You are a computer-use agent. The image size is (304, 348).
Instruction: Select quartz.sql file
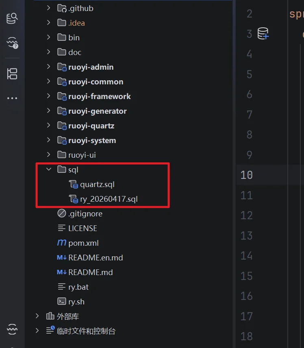click(x=97, y=185)
